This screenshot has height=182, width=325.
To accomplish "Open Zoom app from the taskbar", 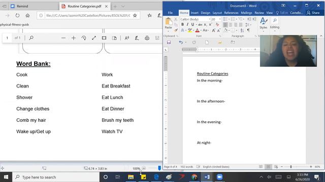I will (219, 177).
